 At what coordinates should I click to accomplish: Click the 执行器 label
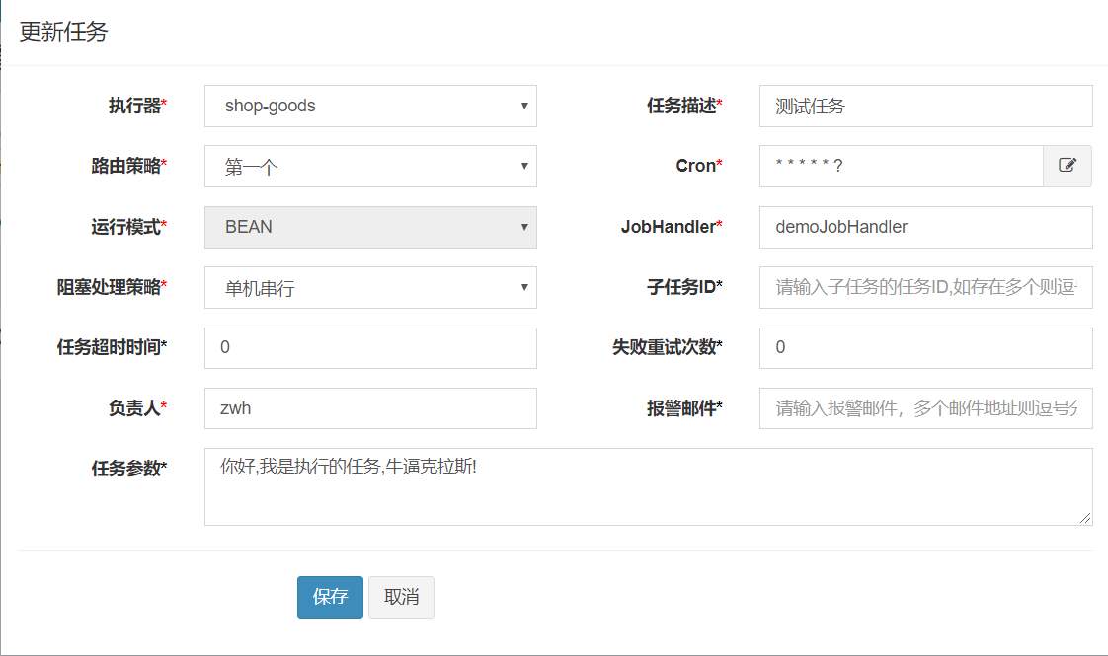(137, 106)
